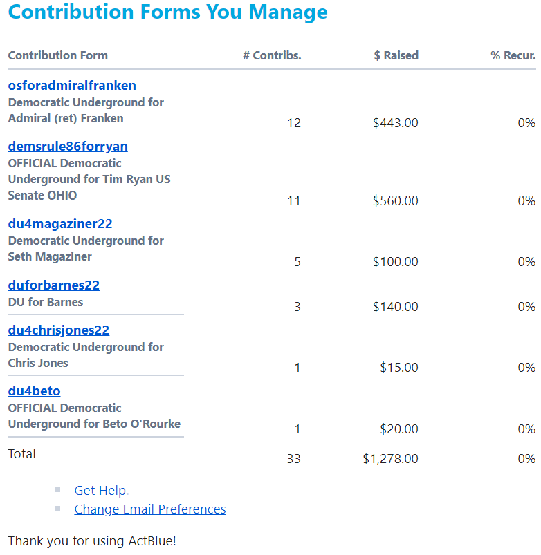Click the Democratic Underground for Seth Magaziner description
The image size is (541, 555).
[86, 249]
